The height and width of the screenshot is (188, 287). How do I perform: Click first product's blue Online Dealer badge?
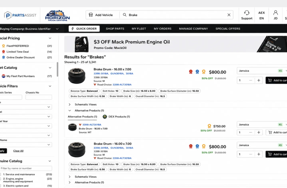point(197,72)
